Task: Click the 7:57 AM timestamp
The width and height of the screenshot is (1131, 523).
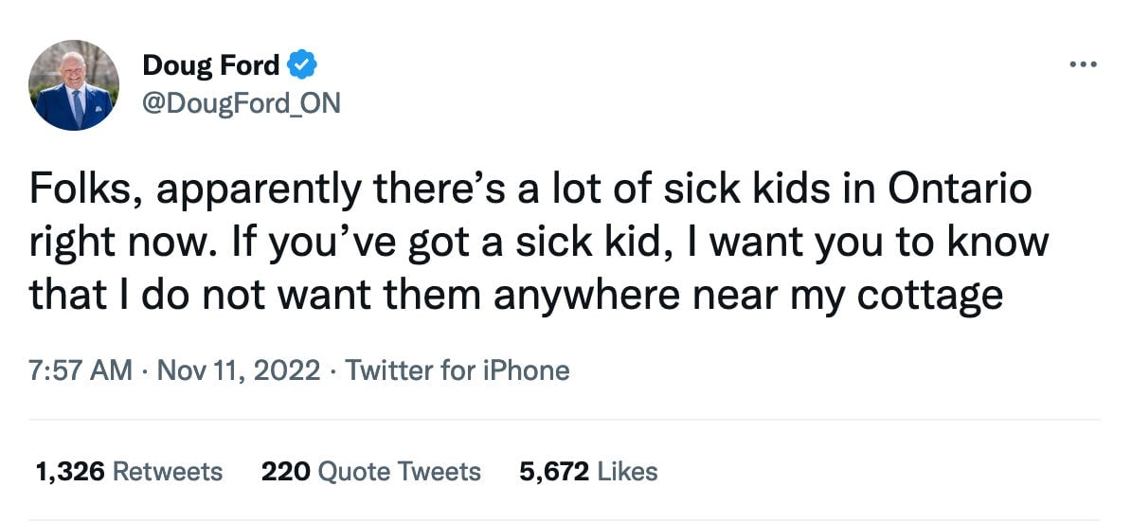Action: (x=81, y=370)
